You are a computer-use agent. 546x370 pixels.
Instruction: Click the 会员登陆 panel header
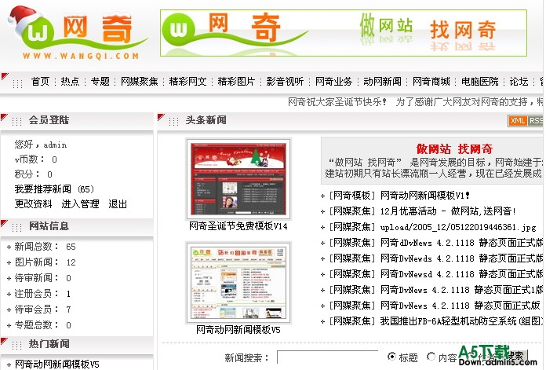click(77, 120)
